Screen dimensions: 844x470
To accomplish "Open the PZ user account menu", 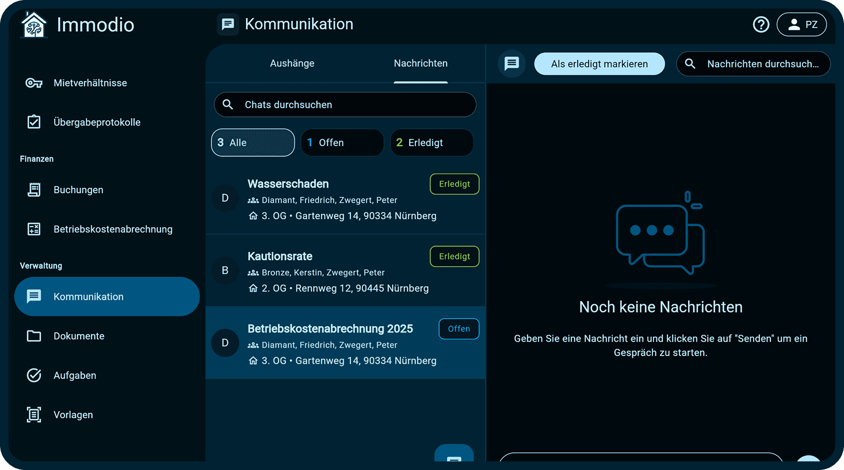I will click(802, 24).
